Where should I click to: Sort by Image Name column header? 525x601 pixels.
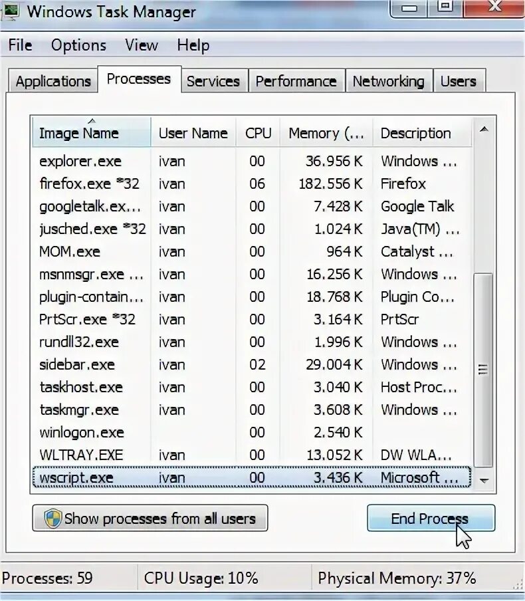[x=92, y=132]
